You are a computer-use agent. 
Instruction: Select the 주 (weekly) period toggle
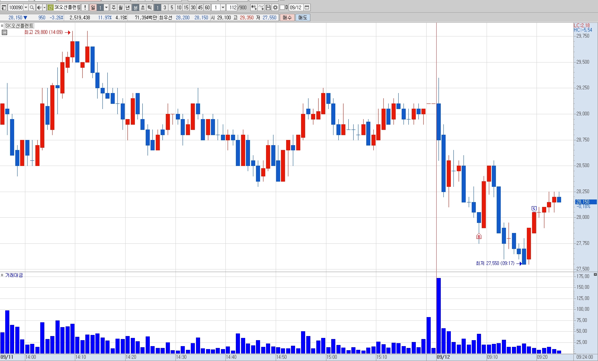coord(114,7)
